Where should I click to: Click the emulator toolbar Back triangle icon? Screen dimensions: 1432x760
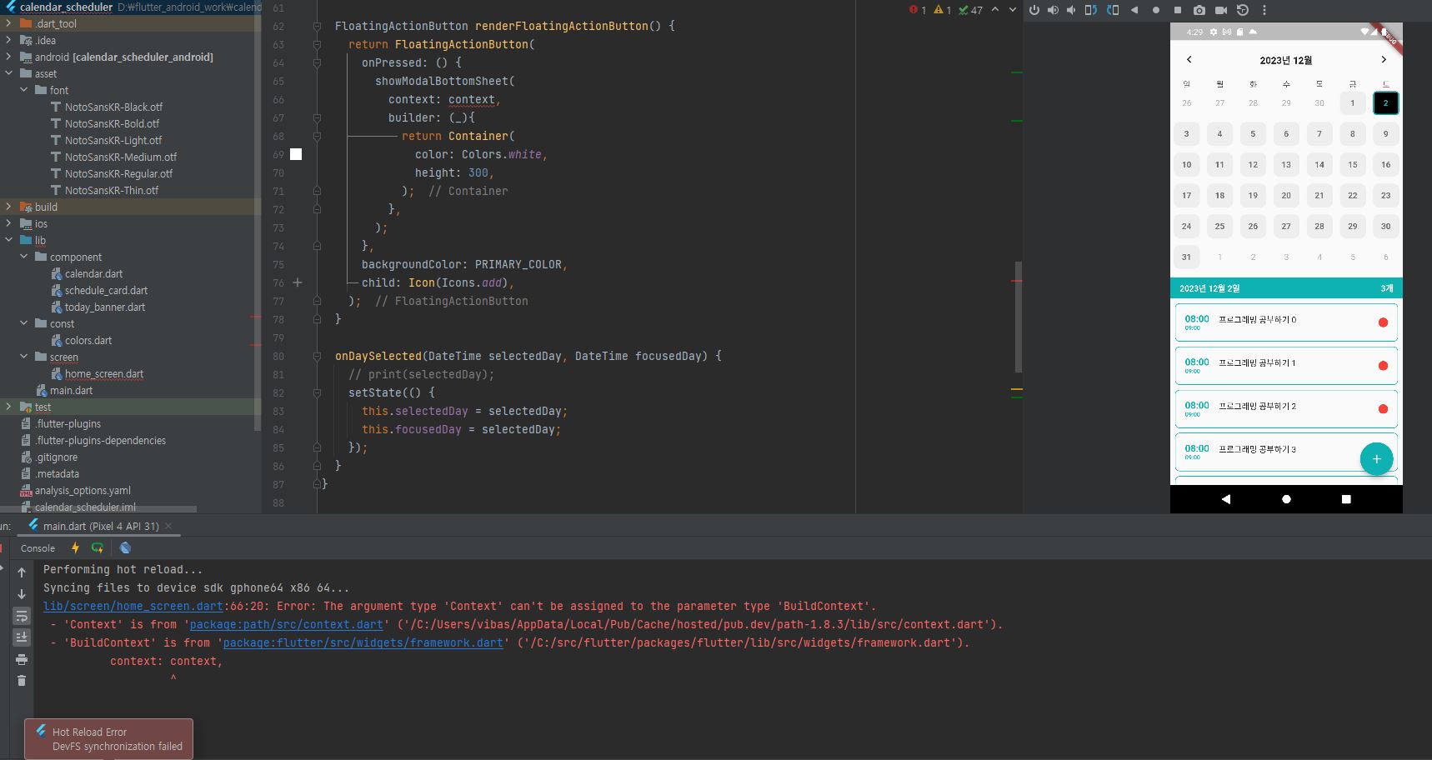pyautogui.click(x=1134, y=10)
